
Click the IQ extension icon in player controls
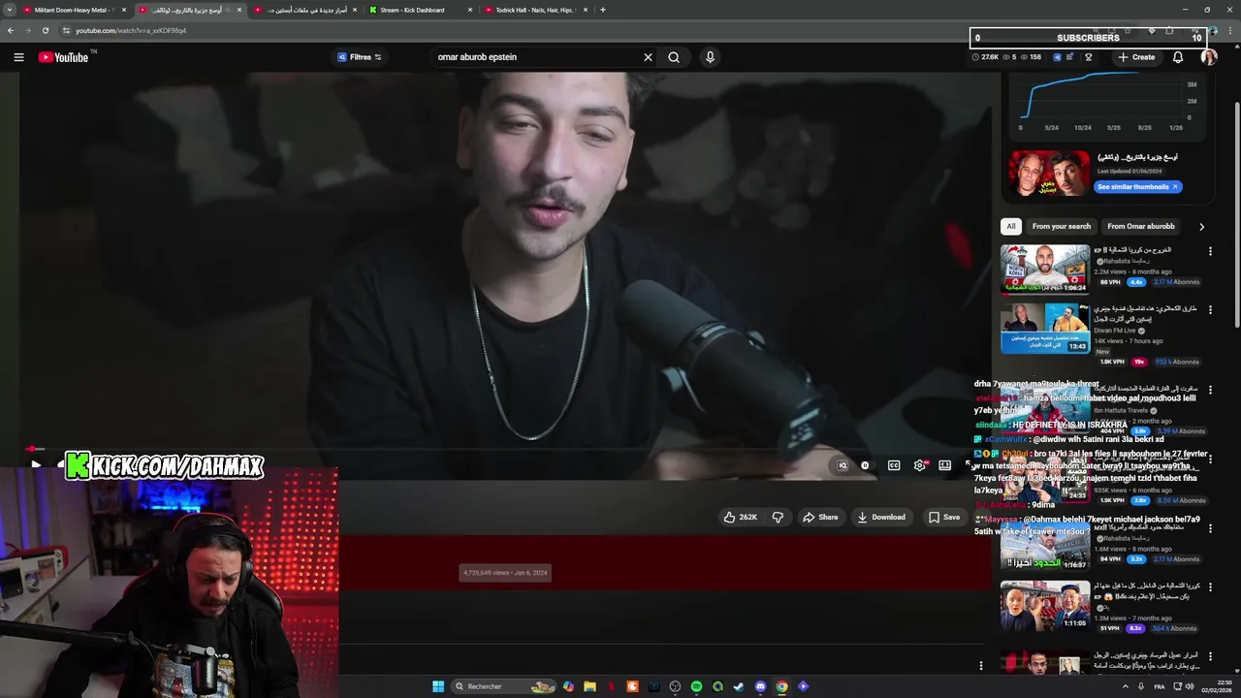[x=843, y=465]
